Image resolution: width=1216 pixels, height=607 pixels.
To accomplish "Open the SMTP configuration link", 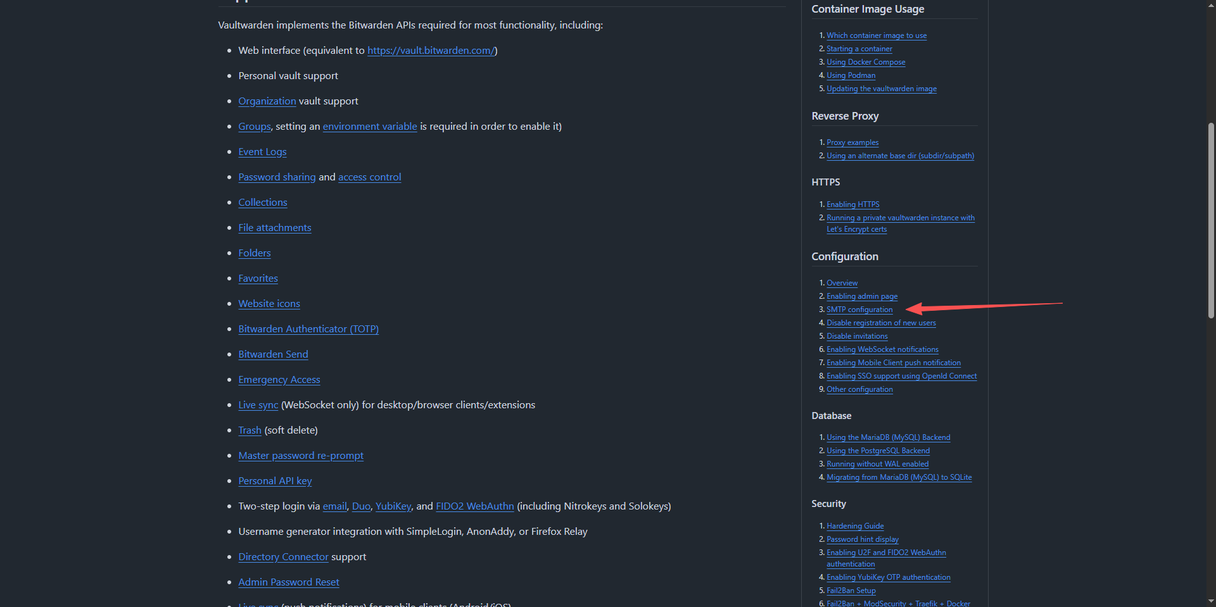I will click(x=859, y=310).
